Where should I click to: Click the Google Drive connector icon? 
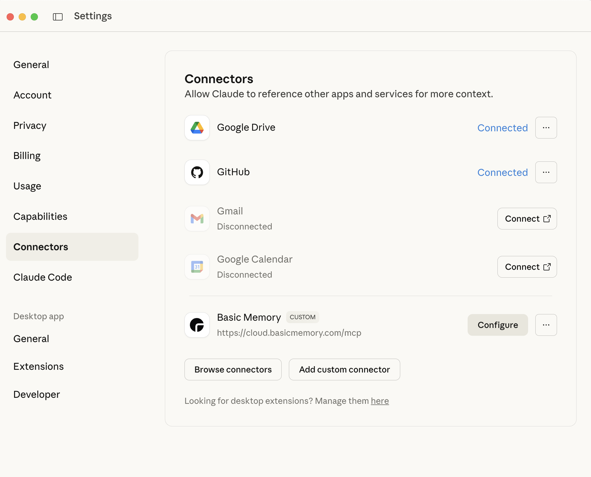pyautogui.click(x=196, y=128)
